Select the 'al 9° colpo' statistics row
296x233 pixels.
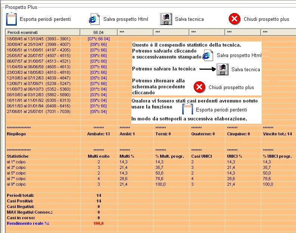(16, 185)
